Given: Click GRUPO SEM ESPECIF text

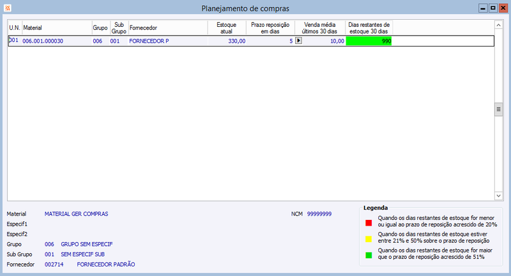Looking at the screenshot, I should (x=87, y=244).
